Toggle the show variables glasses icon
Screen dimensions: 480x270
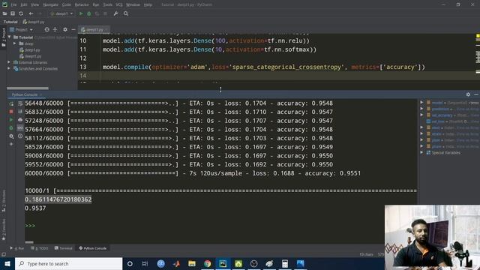point(20,127)
